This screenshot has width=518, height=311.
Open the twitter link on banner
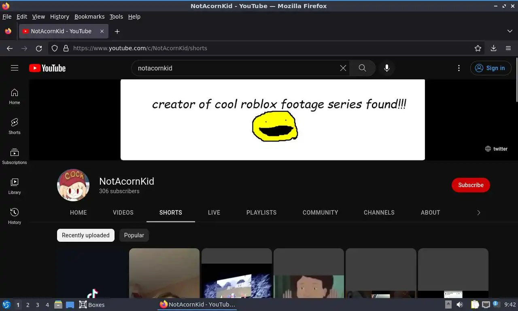tap(496, 149)
